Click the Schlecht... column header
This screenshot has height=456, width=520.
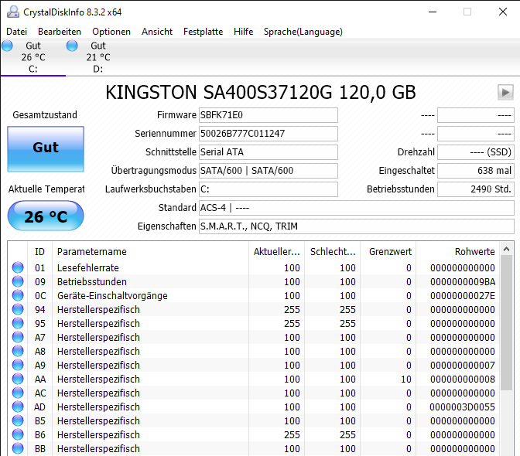point(333,252)
